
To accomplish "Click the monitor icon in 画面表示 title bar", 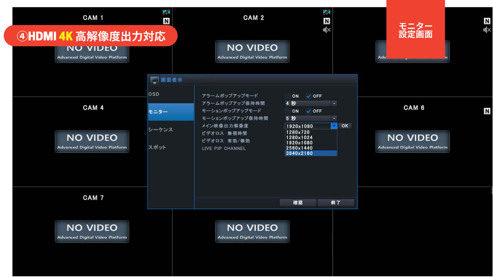I will click(154, 80).
